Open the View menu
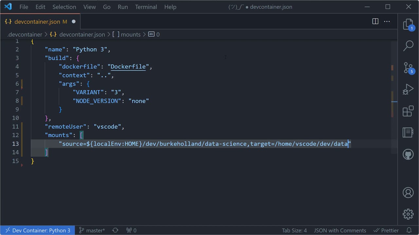 (x=89, y=7)
